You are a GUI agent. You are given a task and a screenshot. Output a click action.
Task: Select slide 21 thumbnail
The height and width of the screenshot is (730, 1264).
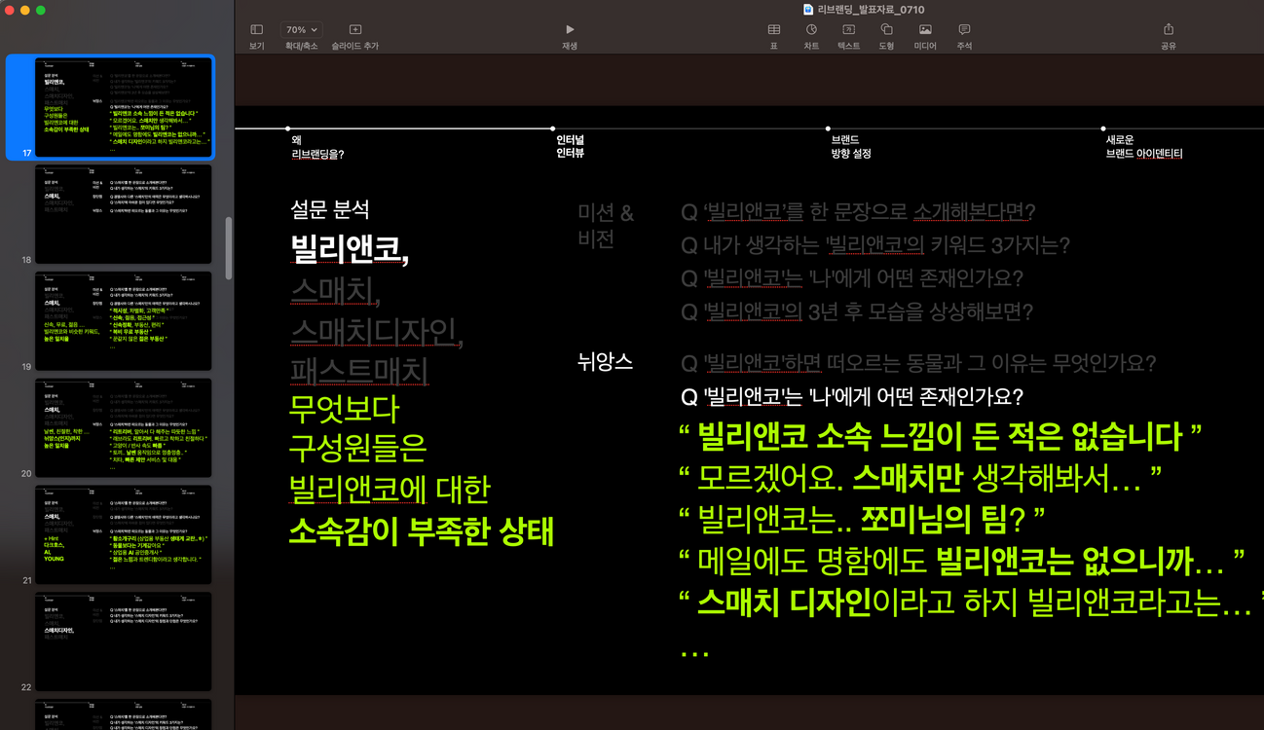tap(124, 535)
